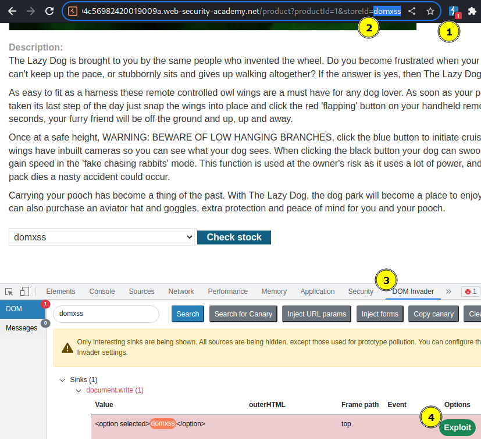The width and height of the screenshot is (481, 439).
Task: Switch to the Elements tab
Action: pyautogui.click(x=60, y=292)
